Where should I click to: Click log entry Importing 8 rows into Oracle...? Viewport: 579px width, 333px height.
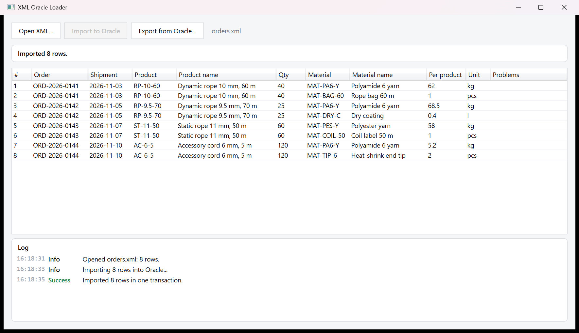[x=125, y=270]
